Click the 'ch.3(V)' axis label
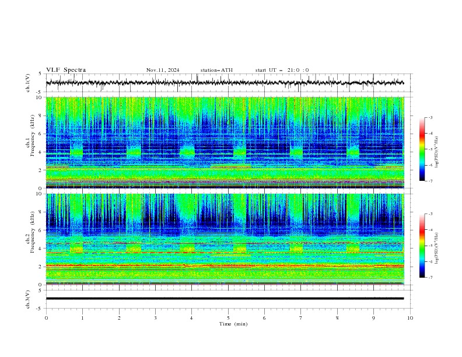 pos(28,299)
